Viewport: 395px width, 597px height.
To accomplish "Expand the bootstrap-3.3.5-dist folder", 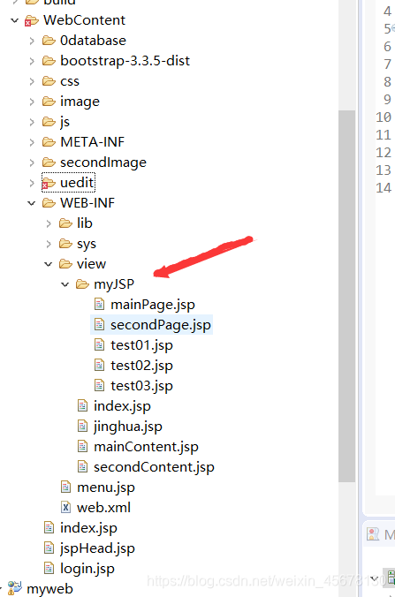I will point(32,61).
